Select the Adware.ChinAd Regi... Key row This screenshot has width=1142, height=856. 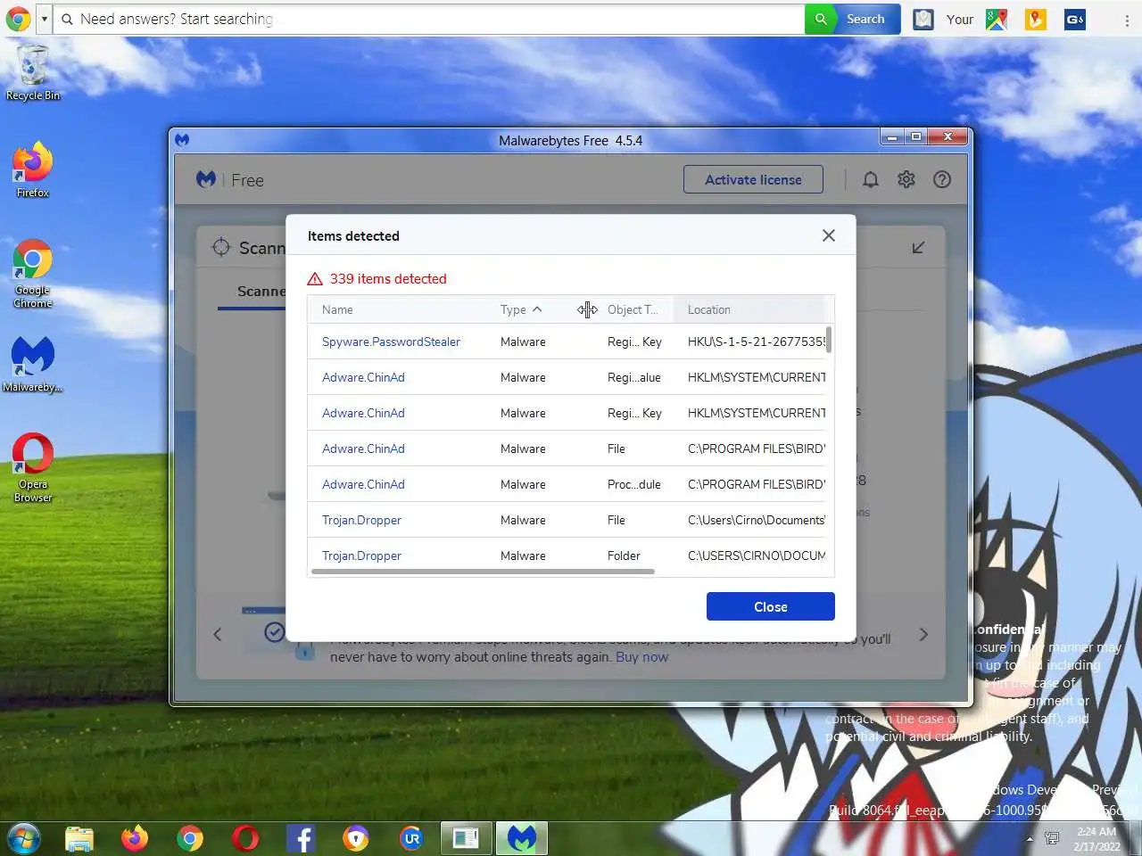point(567,413)
